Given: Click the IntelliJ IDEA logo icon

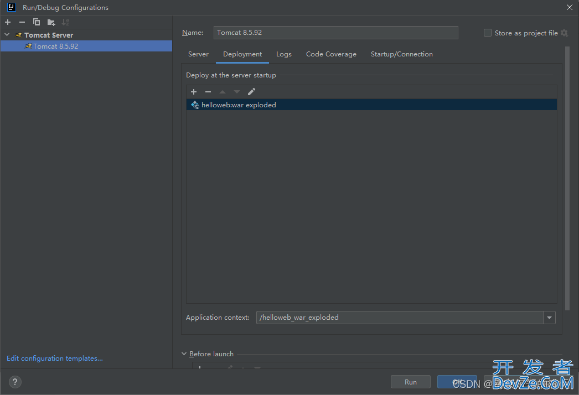Looking at the screenshot, I should 12,7.
